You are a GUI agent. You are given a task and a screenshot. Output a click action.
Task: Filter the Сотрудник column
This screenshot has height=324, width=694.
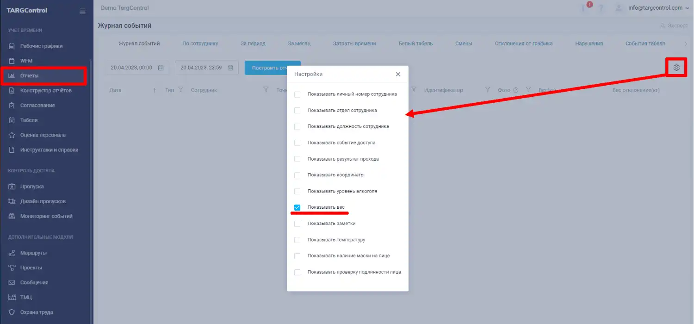[266, 90]
